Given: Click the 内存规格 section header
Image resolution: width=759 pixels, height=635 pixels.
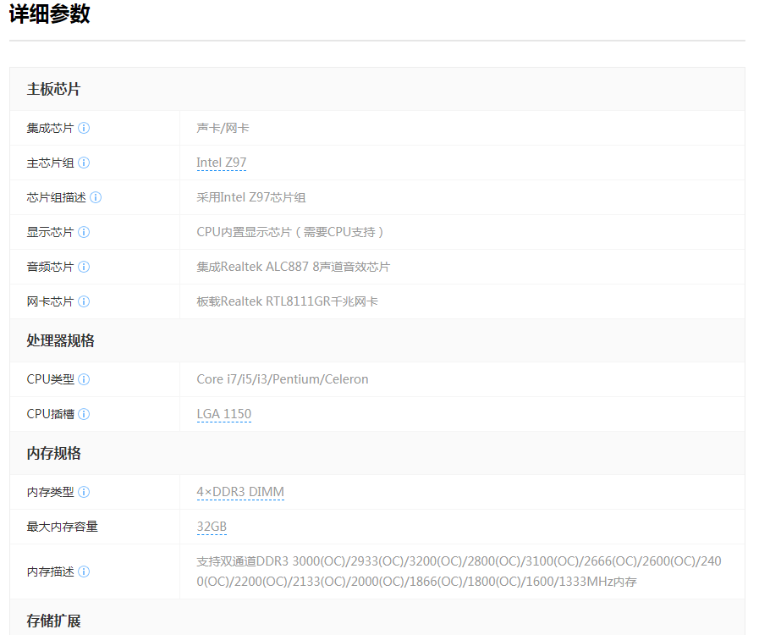Looking at the screenshot, I should (53, 453).
